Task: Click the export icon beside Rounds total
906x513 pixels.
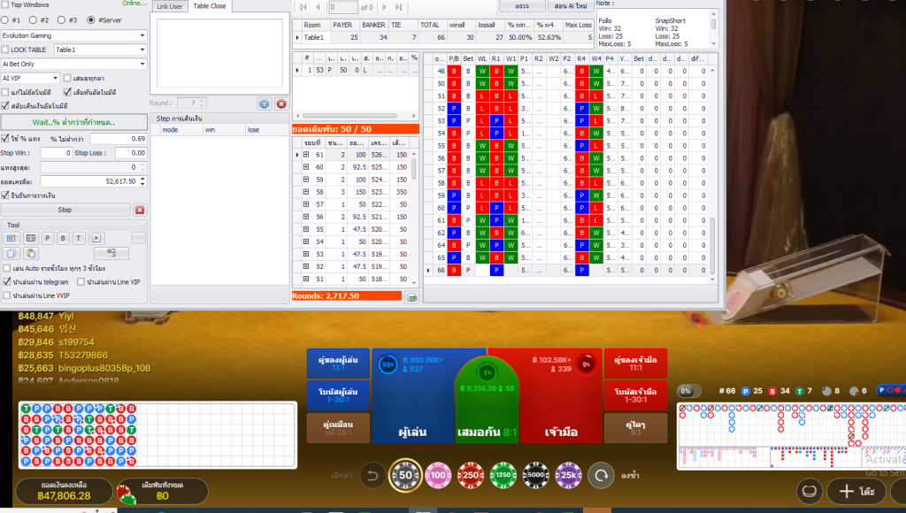Action: point(411,297)
